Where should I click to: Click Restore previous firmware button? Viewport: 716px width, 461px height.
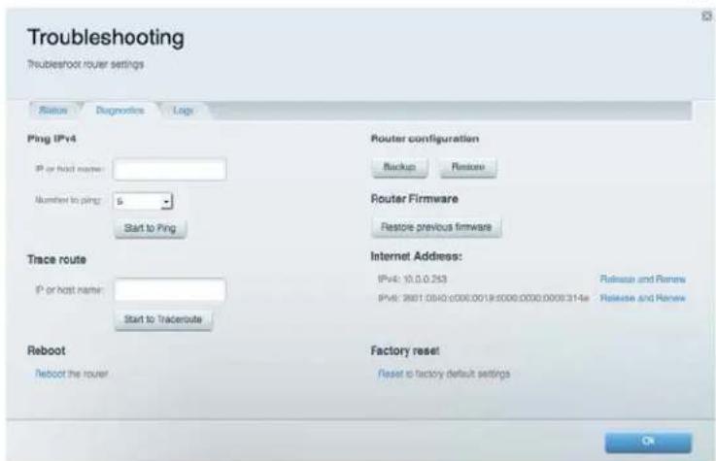point(436,227)
